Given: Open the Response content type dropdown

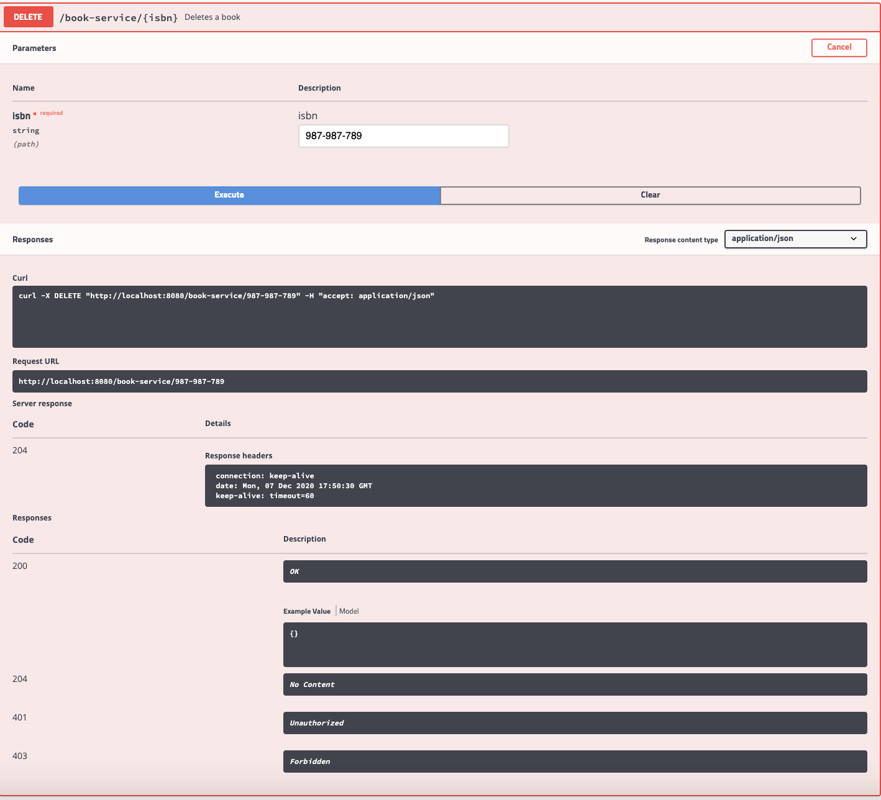Looking at the screenshot, I should pos(795,239).
